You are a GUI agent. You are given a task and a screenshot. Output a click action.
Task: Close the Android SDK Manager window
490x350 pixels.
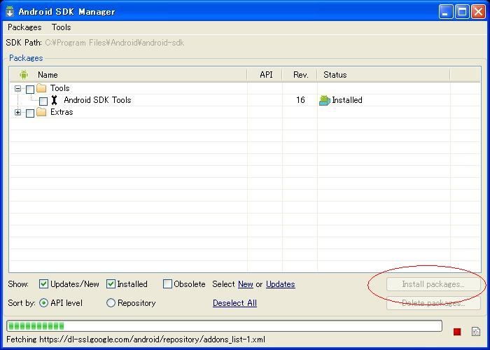click(478, 12)
